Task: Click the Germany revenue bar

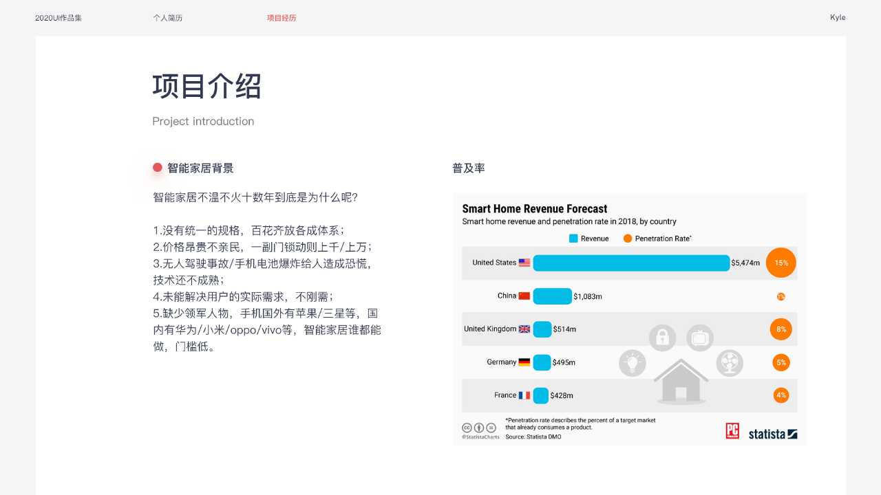Action: click(542, 362)
